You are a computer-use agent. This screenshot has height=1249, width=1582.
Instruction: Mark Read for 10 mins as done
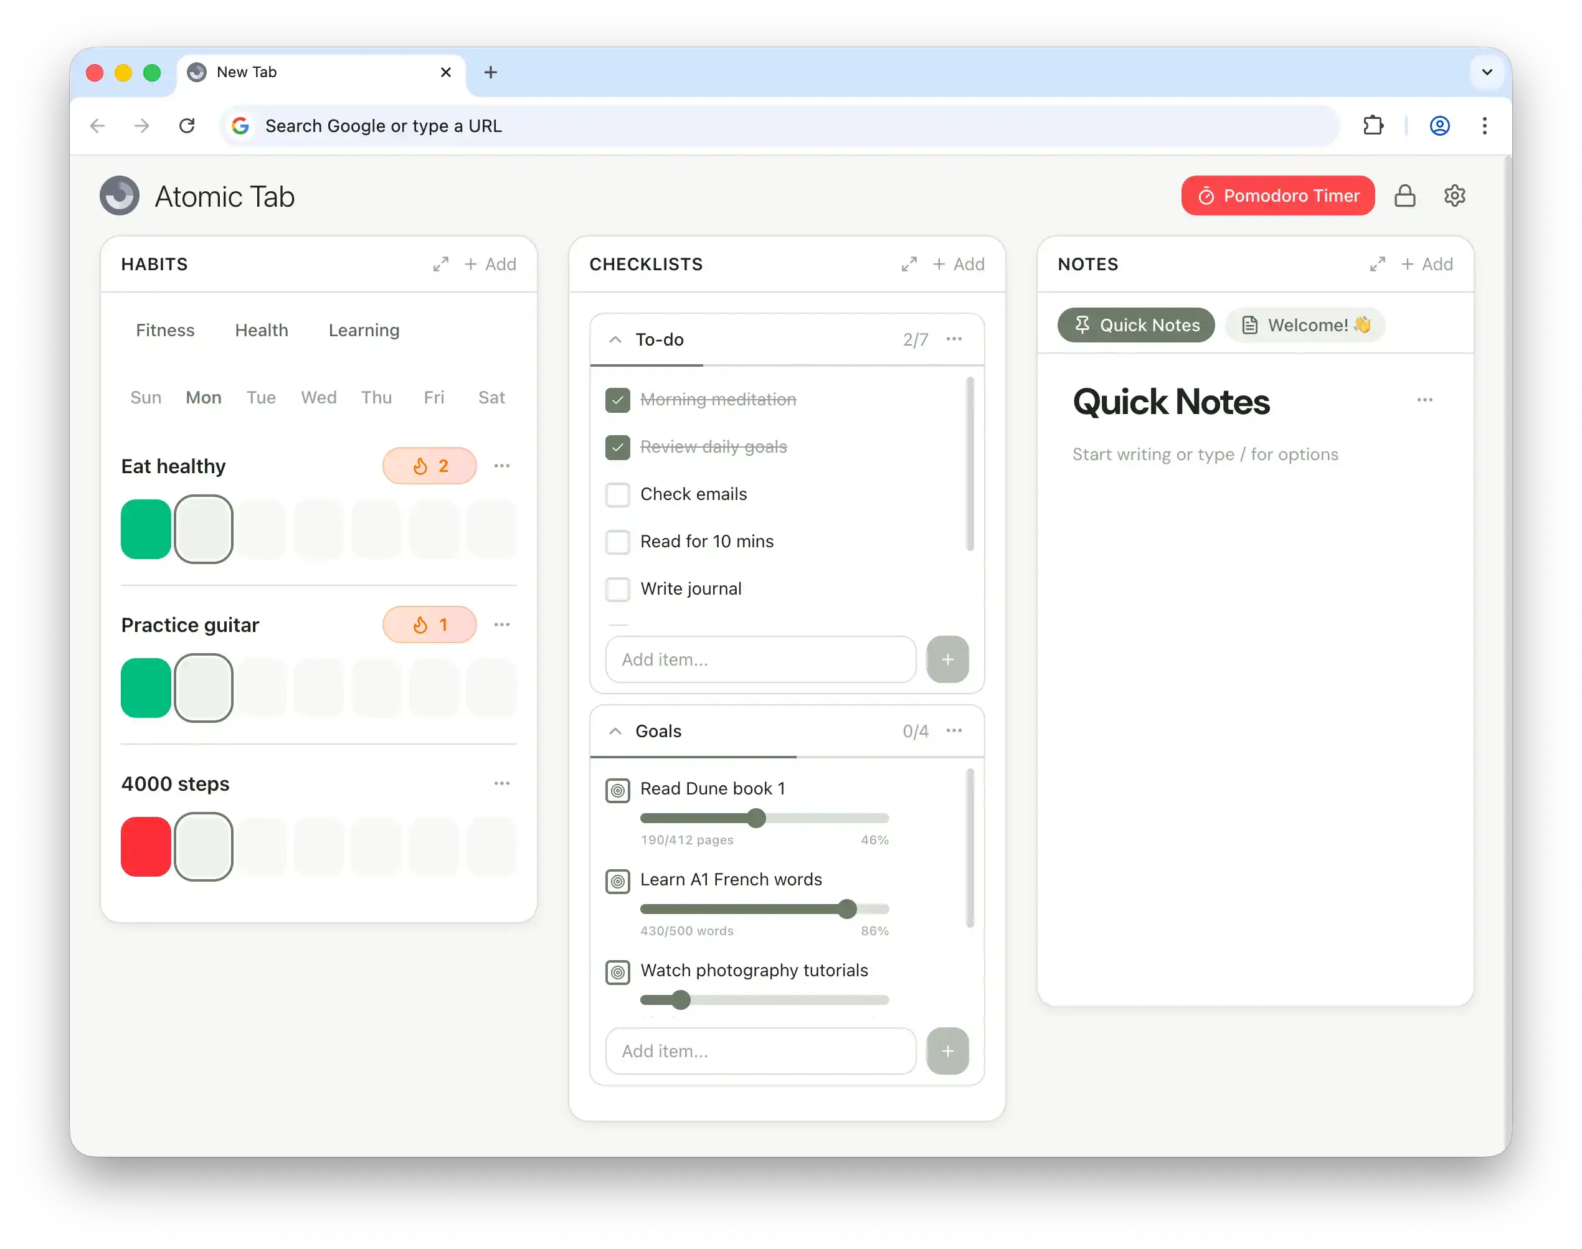tap(617, 541)
